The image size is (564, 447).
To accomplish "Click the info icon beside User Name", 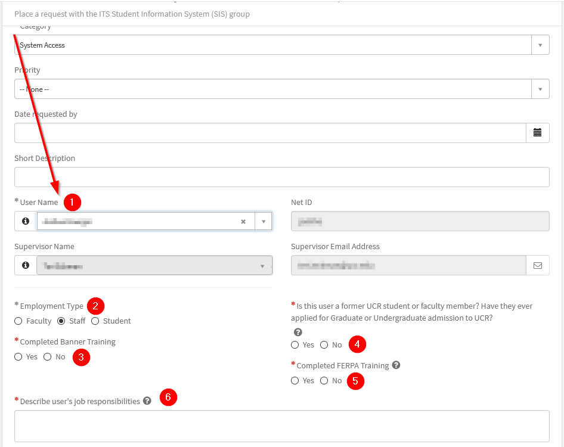I will click(26, 221).
